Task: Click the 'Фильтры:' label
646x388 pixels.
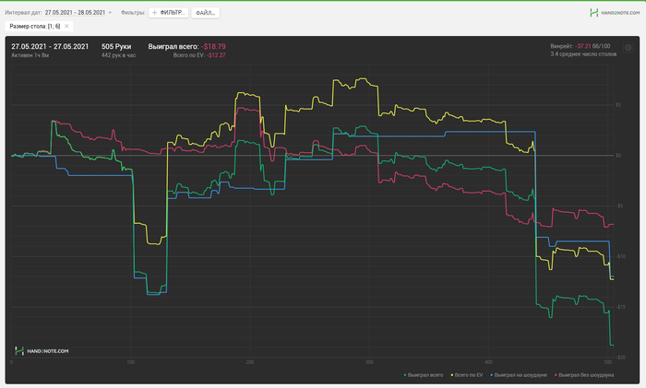Action: tap(133, 13)
